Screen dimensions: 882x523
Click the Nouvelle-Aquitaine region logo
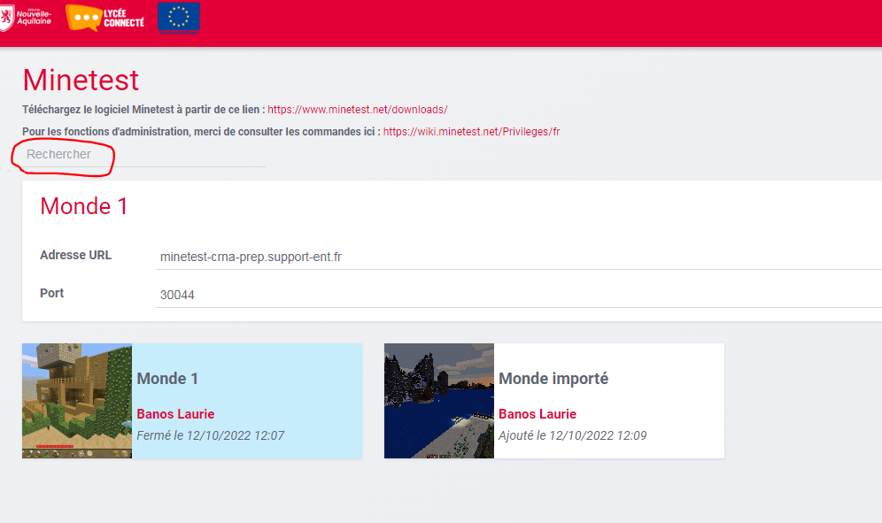(x=26, y=16)
